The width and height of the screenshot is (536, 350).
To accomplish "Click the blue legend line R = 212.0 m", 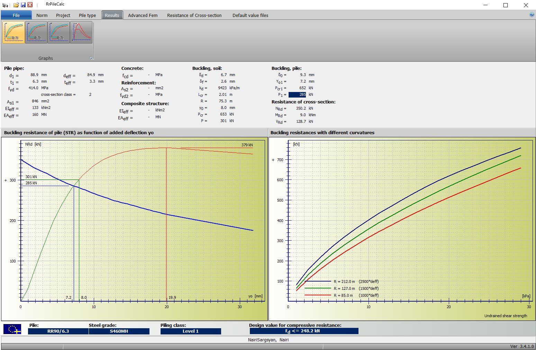I will [318, 282].
